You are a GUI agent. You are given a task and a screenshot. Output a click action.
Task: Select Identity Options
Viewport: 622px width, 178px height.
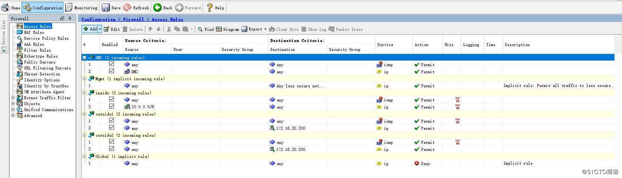click(x=42, y=80)
